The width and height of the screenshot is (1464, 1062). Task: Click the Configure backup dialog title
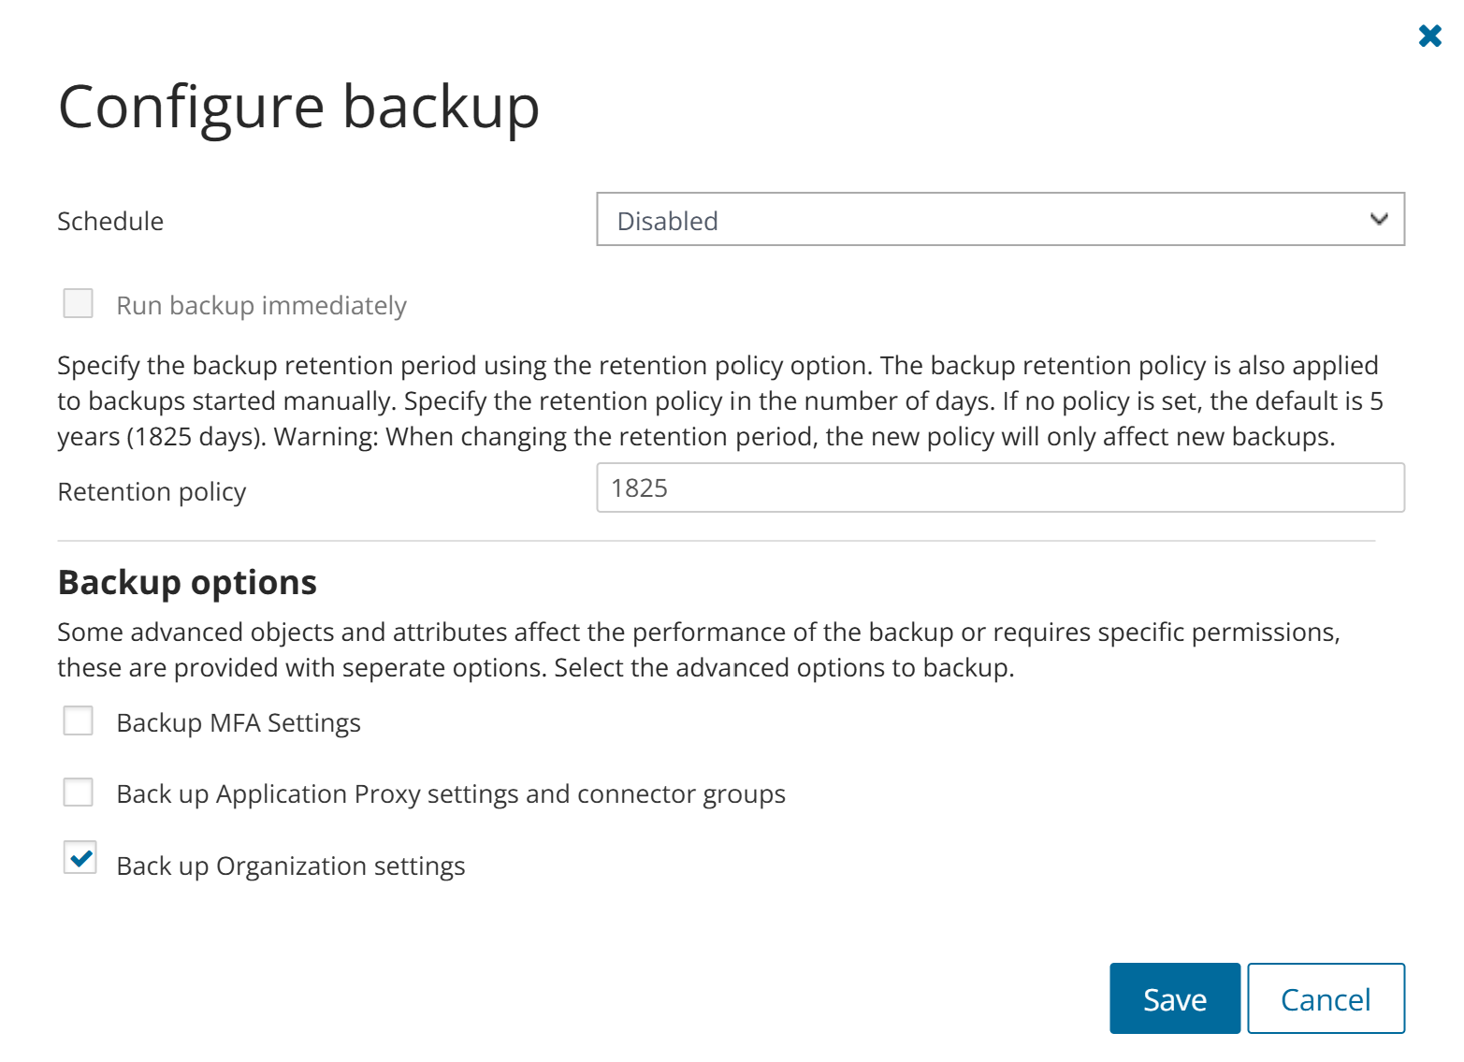click(x=298, y=107)
